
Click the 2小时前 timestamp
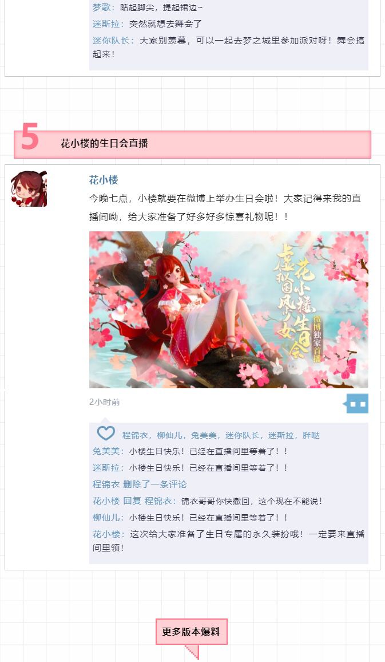[x=105, y=402]
